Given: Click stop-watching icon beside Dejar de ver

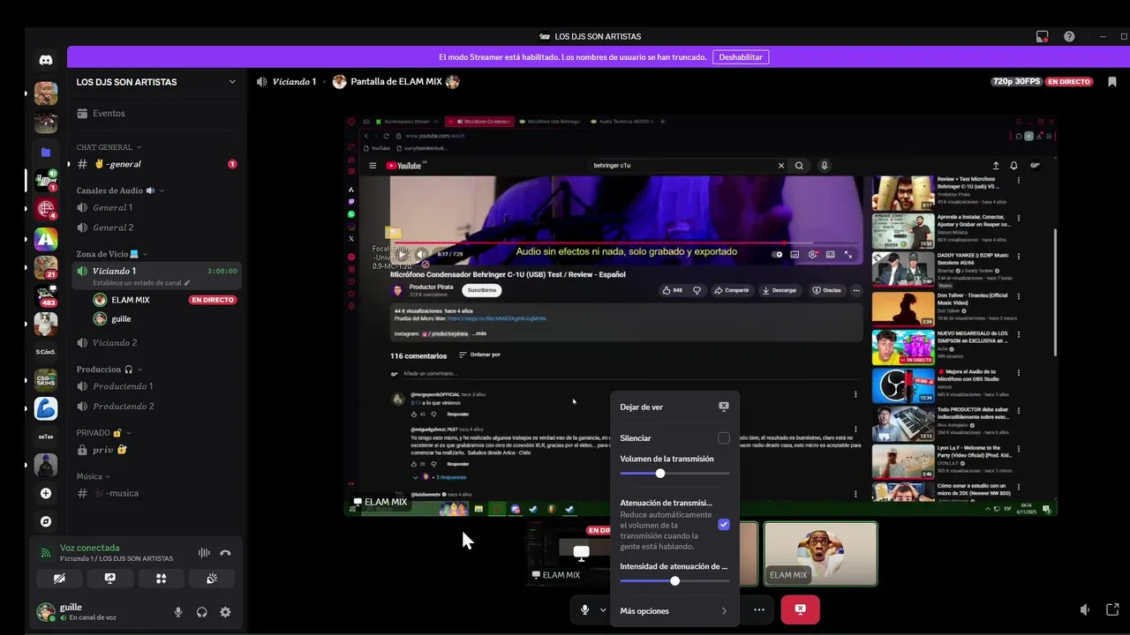Looking at the screenshot, I should click(x=724, y=407).
